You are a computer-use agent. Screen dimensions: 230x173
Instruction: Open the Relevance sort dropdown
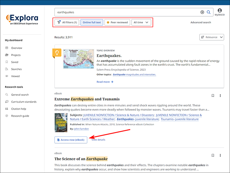[212, 37]
